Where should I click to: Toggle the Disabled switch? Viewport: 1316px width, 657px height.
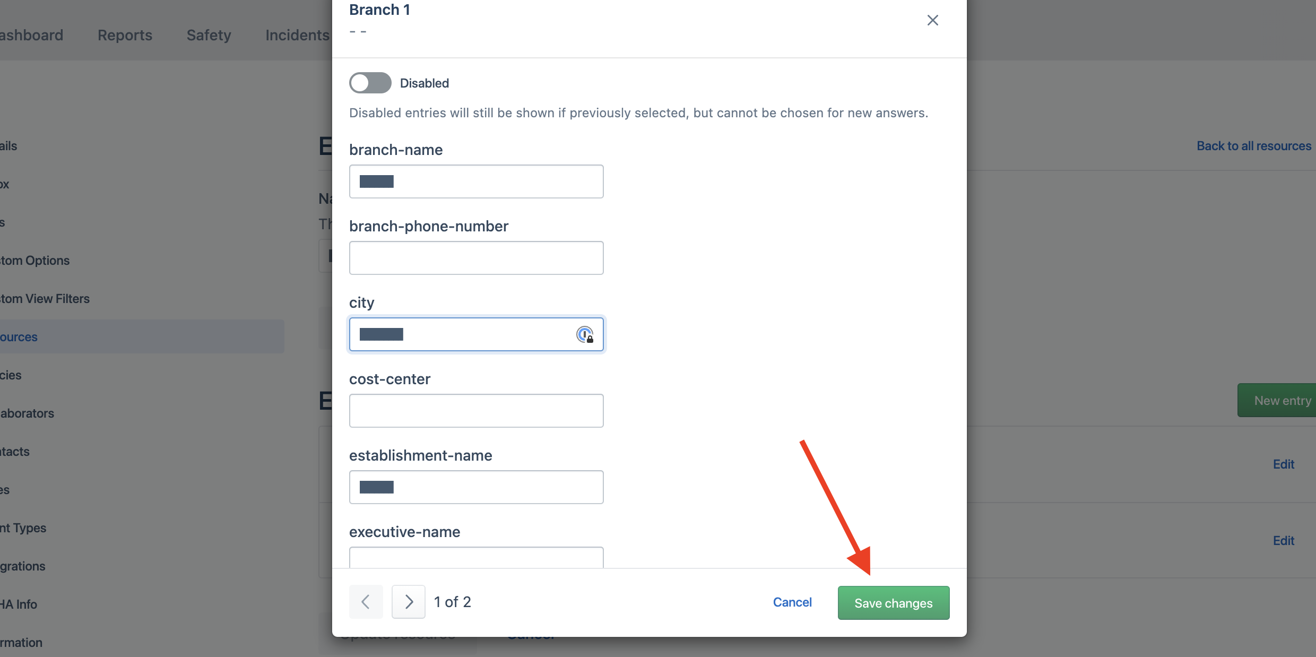(370, 83)
